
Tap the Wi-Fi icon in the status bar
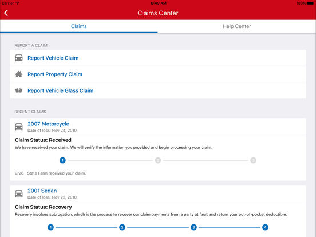17,3
